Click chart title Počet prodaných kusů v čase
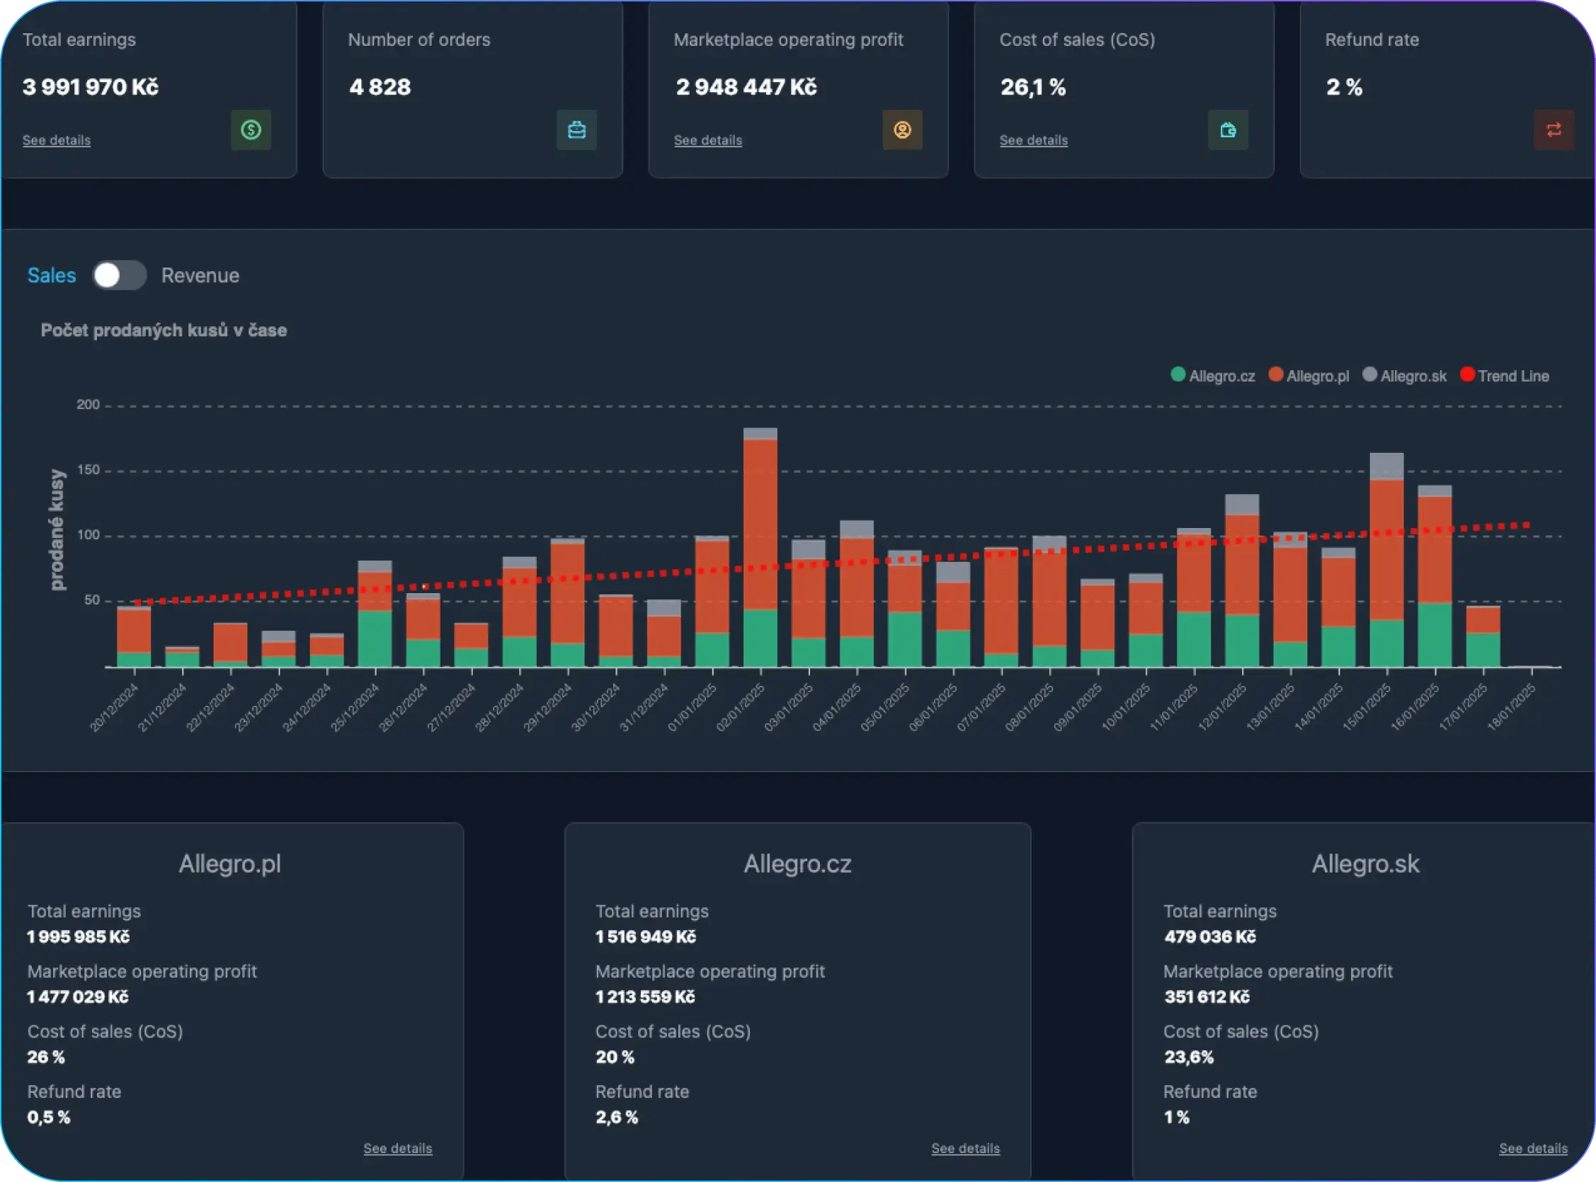 pyautogui.click(x=164, y=331)
